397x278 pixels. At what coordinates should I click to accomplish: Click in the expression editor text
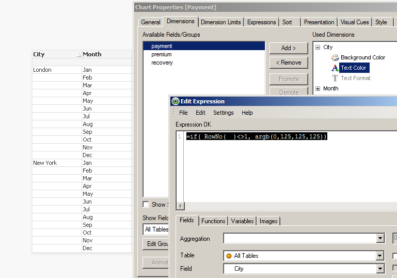(x=257, y=136)
